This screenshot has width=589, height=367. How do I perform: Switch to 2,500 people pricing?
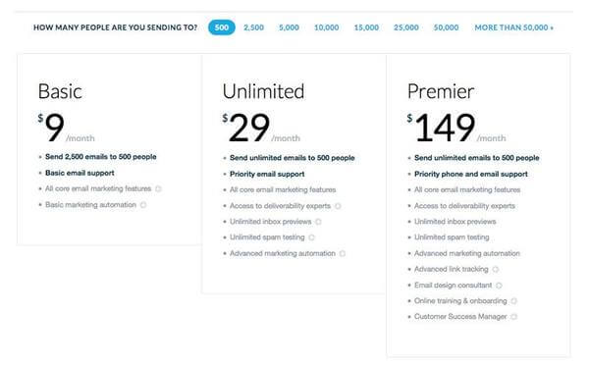253,27
